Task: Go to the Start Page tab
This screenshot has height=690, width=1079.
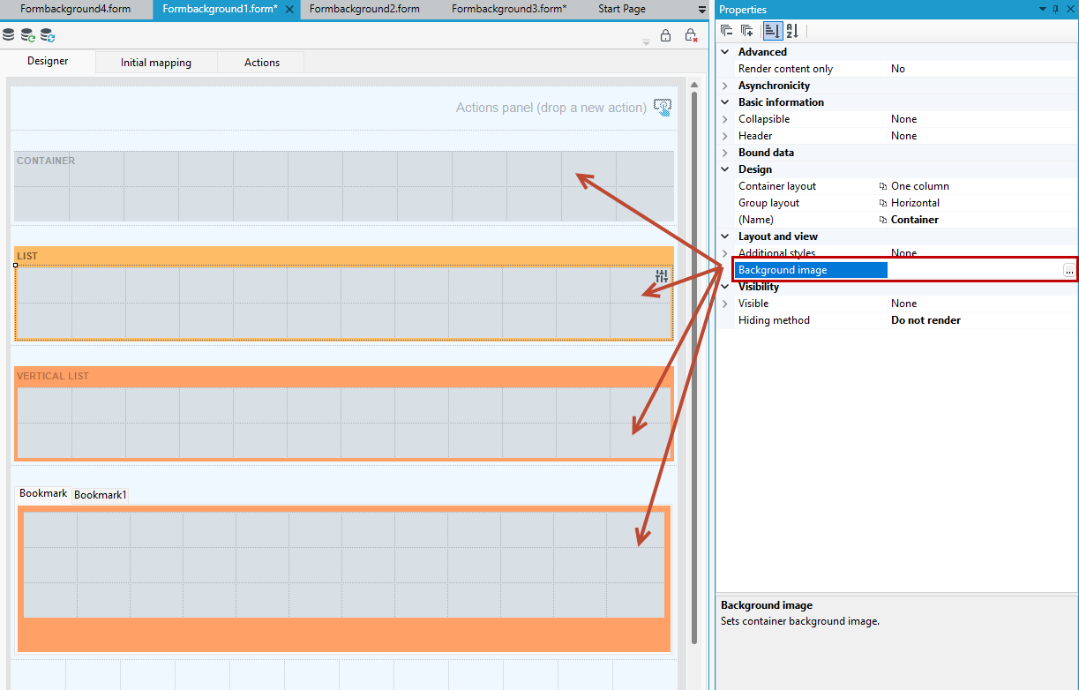Action: point(622,9)
